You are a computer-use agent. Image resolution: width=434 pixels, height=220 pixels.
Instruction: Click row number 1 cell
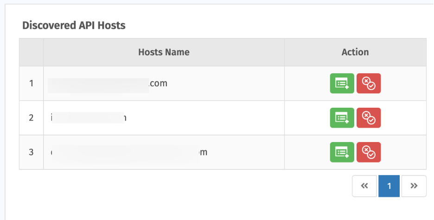coord(31,84)
